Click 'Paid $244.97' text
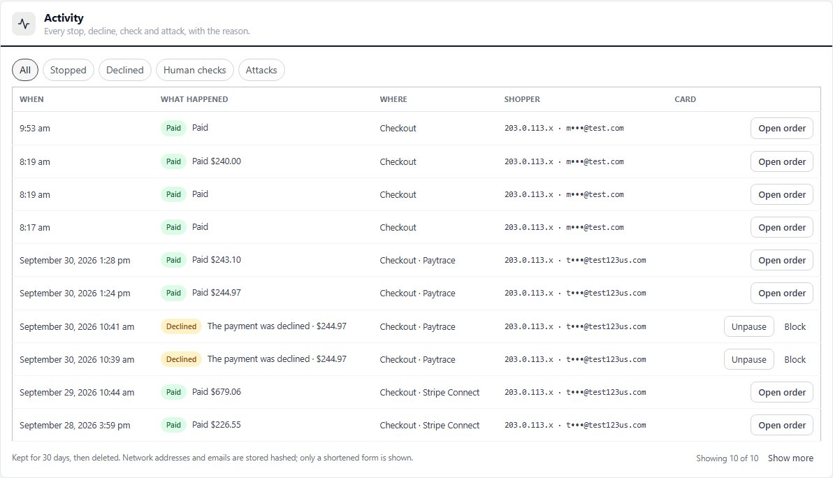833x478 pixels. [216, 293]
